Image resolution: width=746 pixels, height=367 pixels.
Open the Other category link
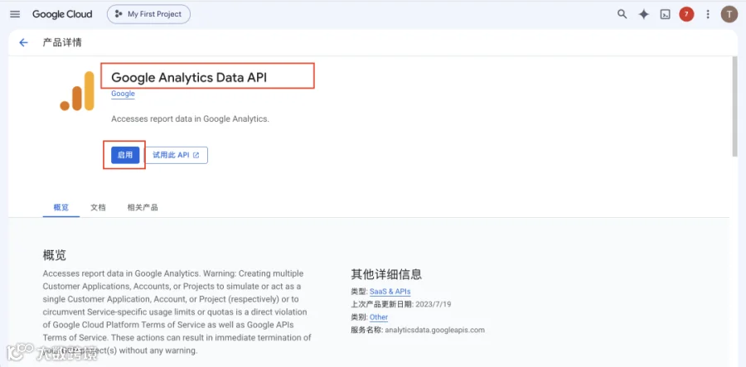[379, 317]
